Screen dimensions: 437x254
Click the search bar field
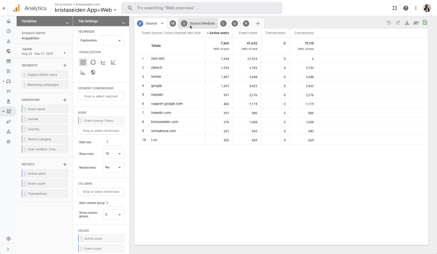click(202, 8)
